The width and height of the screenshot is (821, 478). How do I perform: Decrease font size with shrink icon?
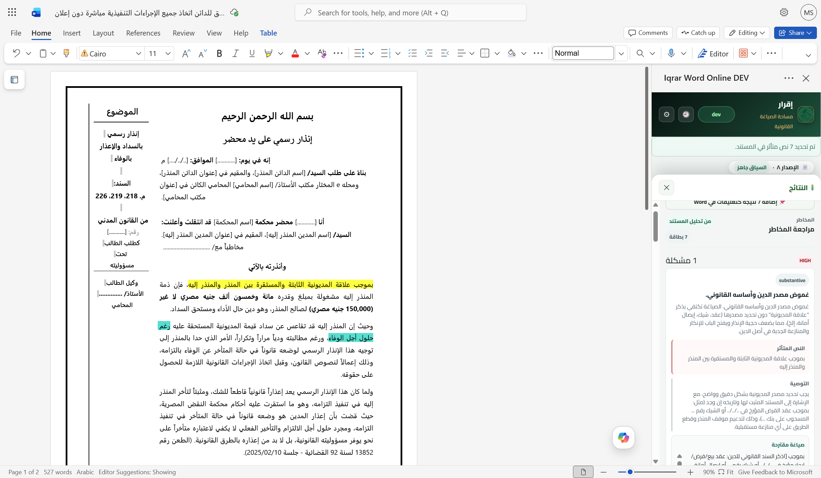point(203,53)
